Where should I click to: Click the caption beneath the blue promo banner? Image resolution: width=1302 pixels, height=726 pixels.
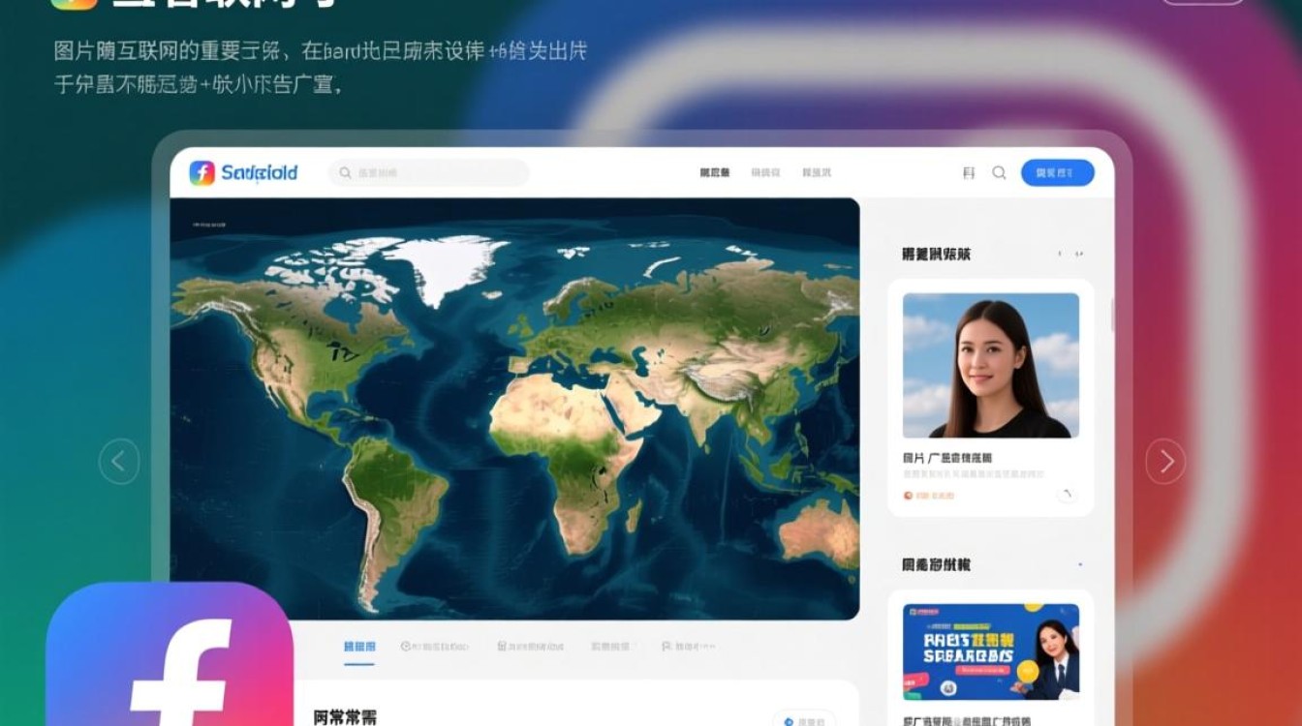[966, 720]
